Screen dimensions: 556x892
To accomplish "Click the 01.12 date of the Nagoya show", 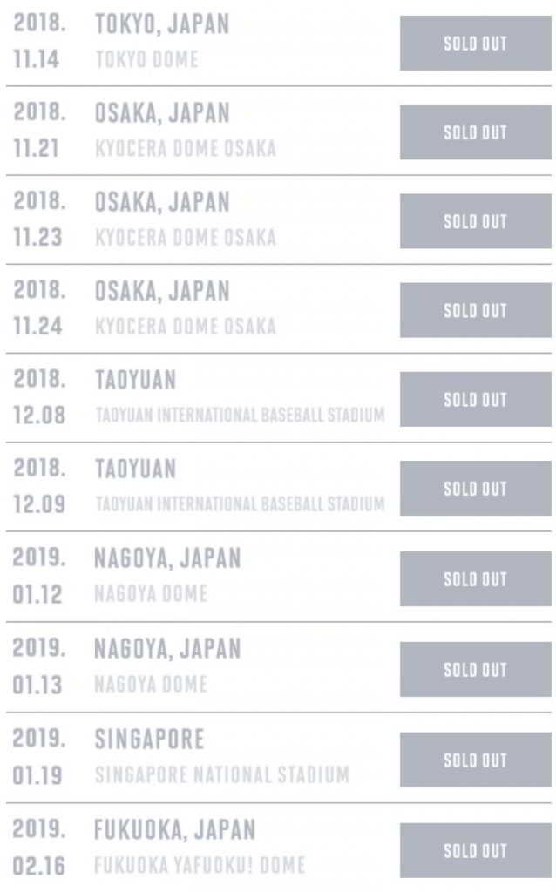I will point(38,595).
